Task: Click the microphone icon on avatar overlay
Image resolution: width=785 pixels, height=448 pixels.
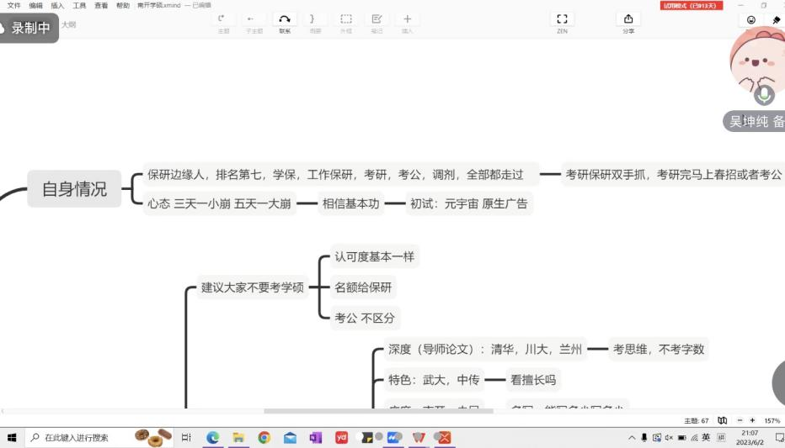Action: coord(764,94)
